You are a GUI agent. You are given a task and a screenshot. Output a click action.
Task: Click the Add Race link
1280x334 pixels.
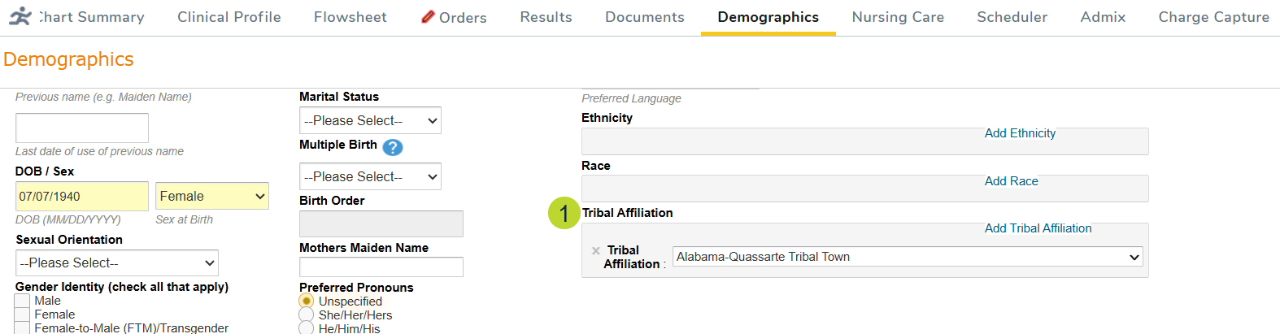(1011, 181)
